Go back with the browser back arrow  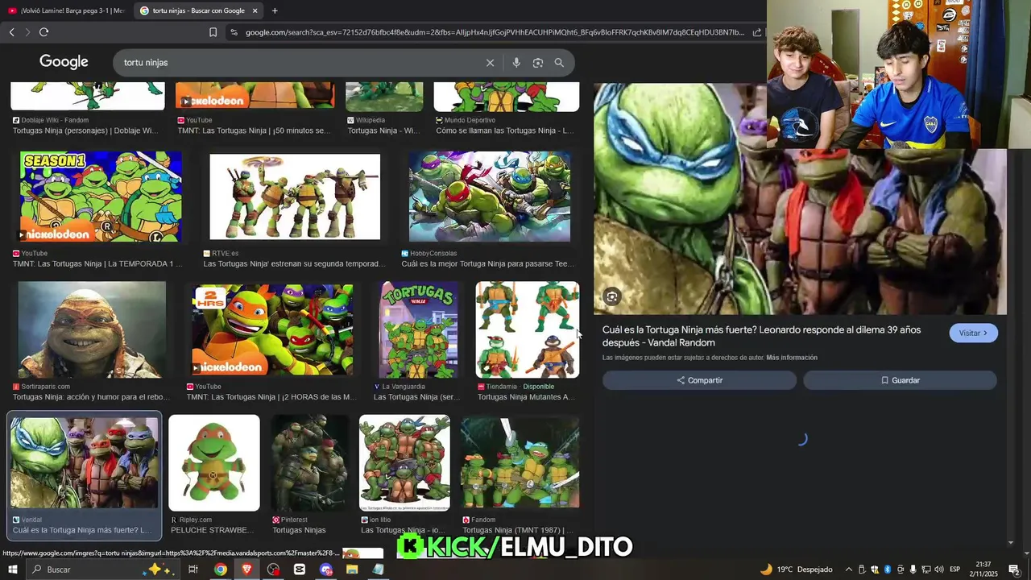[x=11, y=32]
